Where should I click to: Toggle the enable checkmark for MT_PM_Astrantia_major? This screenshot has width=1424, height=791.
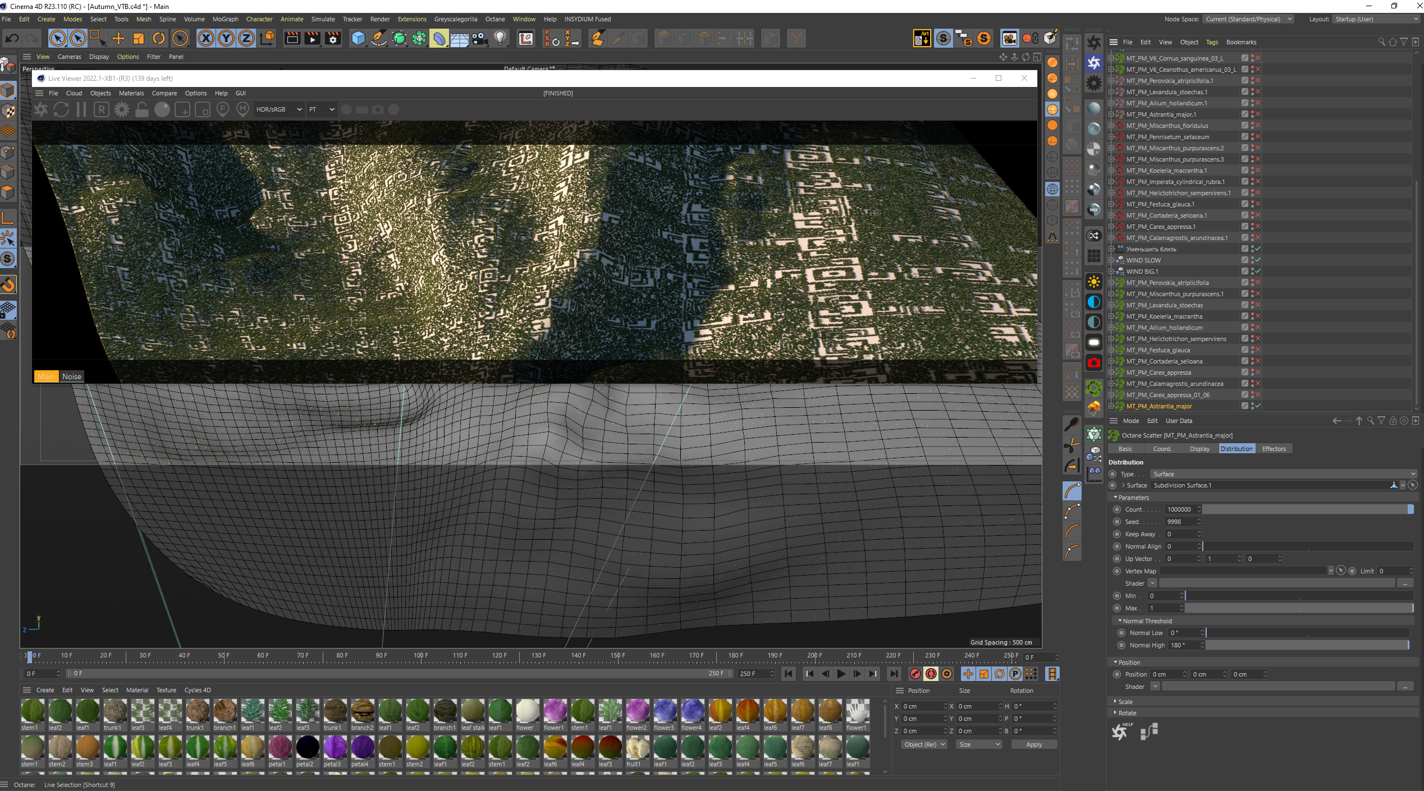1258,406
